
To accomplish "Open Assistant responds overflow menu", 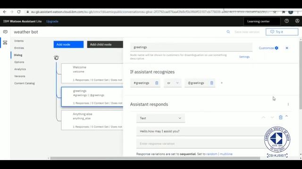I will 288,104.
